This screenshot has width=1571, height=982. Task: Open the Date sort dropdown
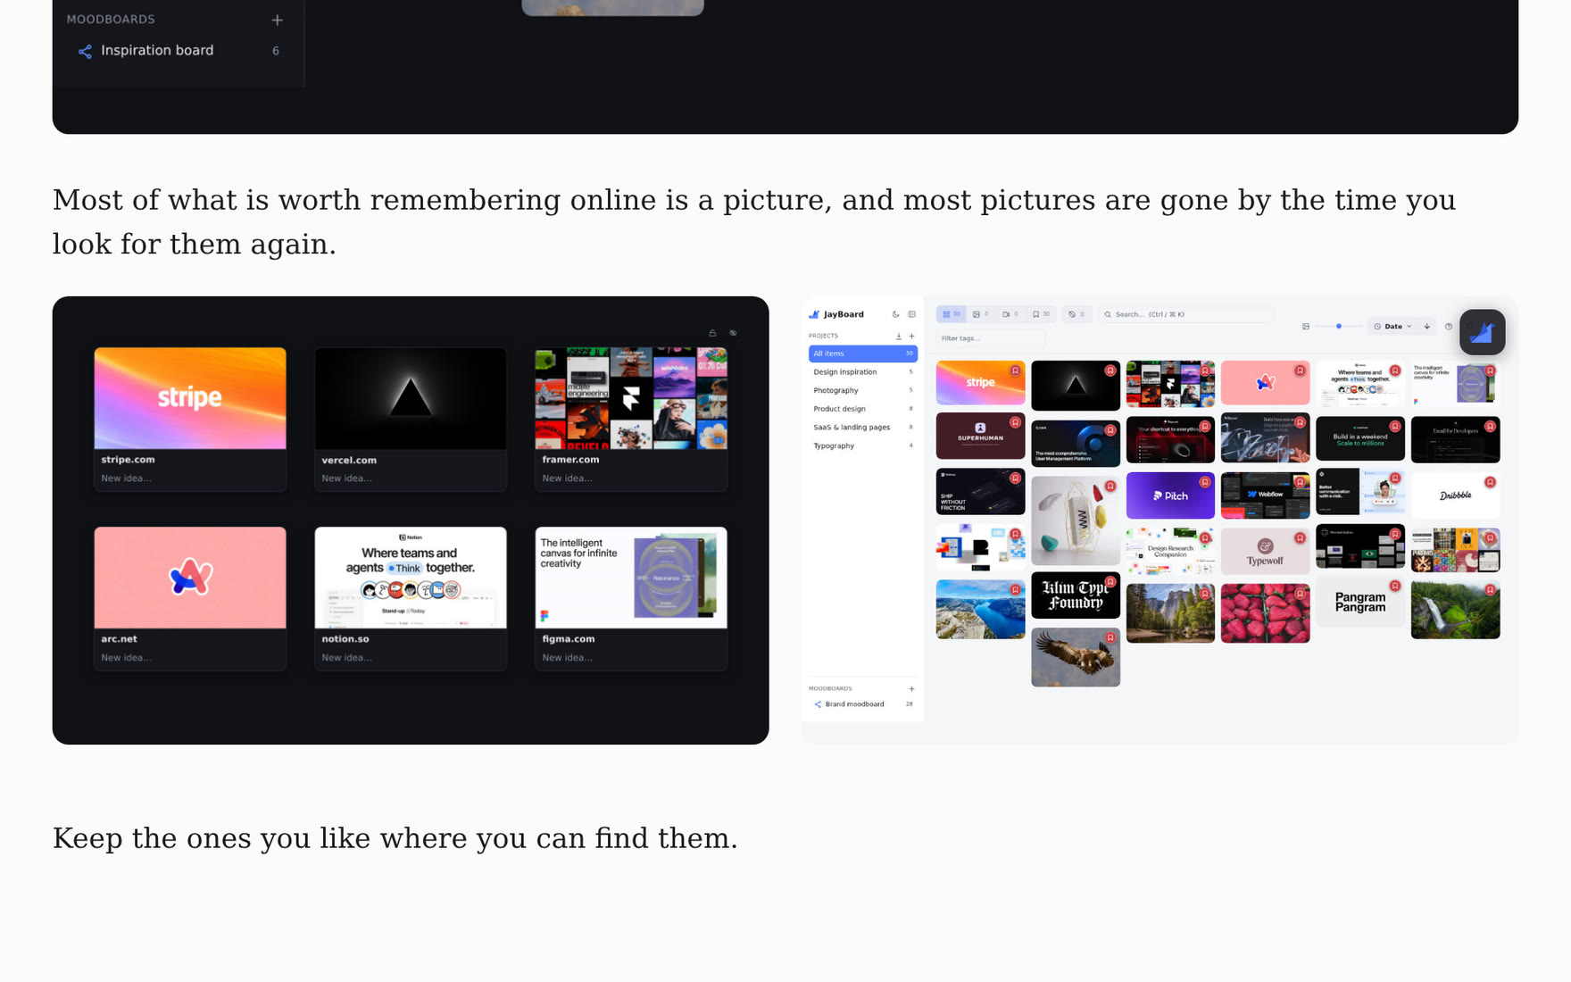(x=1392, y=327)
